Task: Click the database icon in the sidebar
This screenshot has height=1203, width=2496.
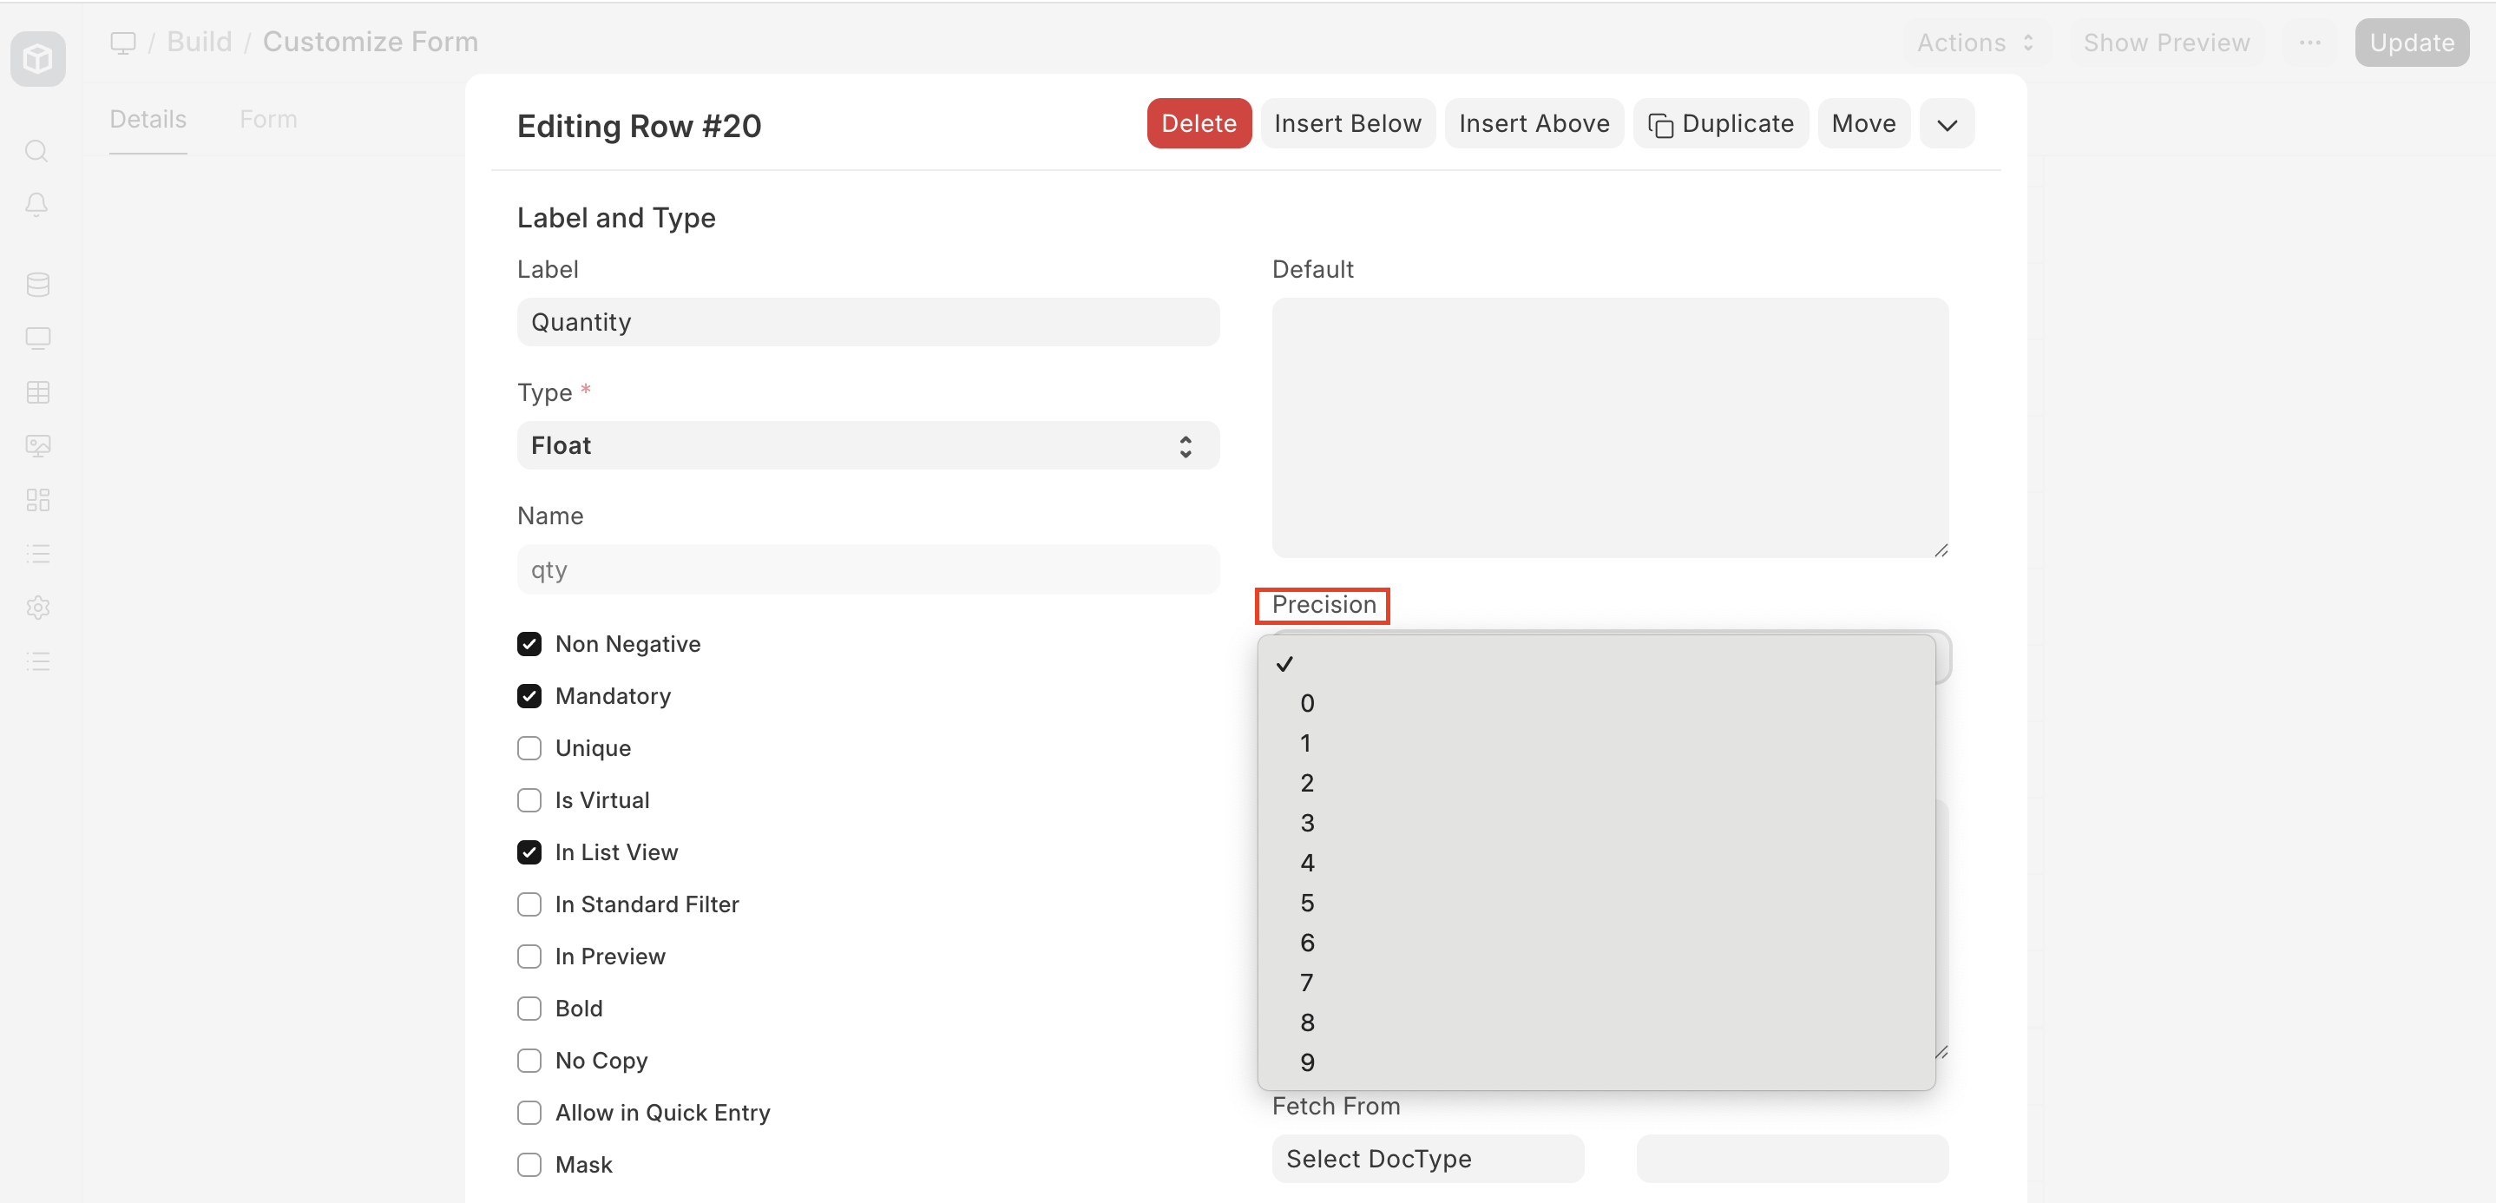Action: (38, 284)
